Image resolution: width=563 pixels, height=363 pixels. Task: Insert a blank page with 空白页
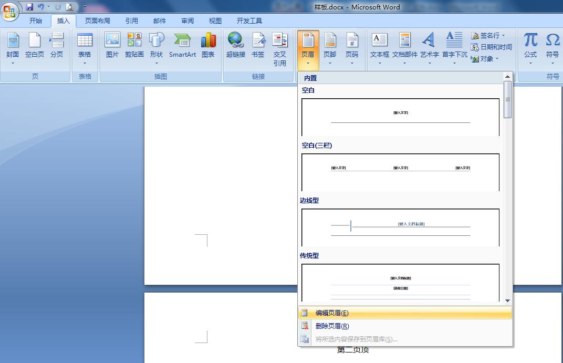[x=35, y=45]
